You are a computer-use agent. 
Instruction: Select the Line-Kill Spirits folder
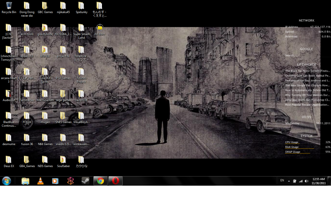click(x=45, y=75)
